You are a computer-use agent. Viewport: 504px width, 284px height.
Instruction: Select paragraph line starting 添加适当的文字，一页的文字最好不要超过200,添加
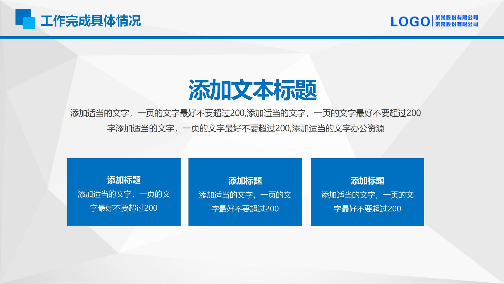(x=245, y=113)
